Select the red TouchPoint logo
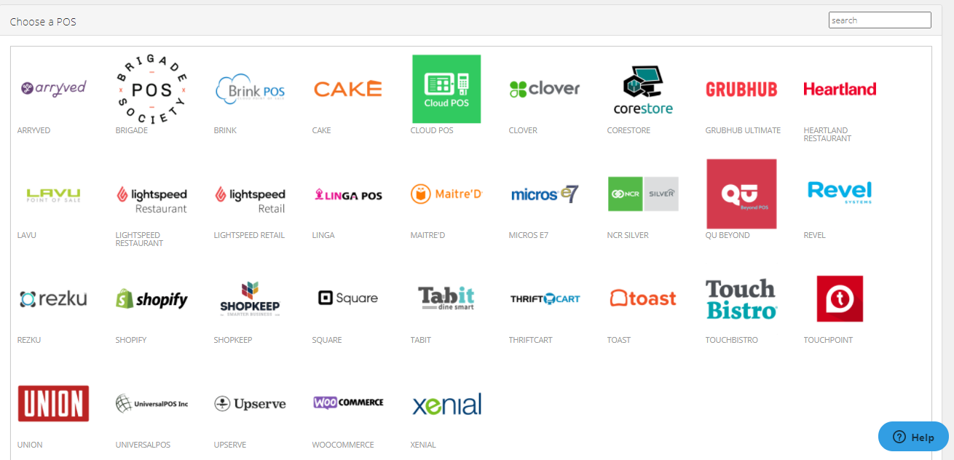The image size is (954, 460). click(x=840, y=298)
